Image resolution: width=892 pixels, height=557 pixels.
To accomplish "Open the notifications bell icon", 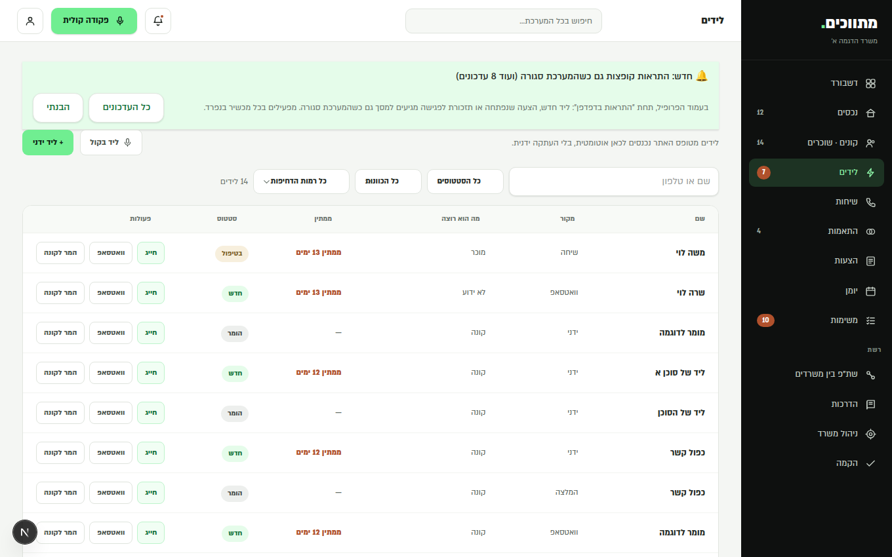I will (158, 21).
